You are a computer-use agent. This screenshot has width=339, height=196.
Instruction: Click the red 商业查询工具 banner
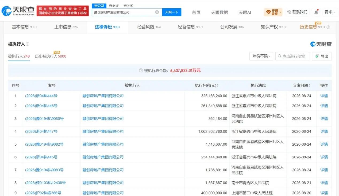[x=63, y=11]
